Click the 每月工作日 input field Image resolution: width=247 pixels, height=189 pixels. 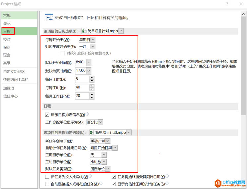(82, 96)
